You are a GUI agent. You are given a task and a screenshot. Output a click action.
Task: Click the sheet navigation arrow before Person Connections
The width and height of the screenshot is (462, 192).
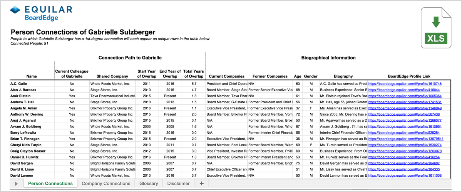pos(16,184)
